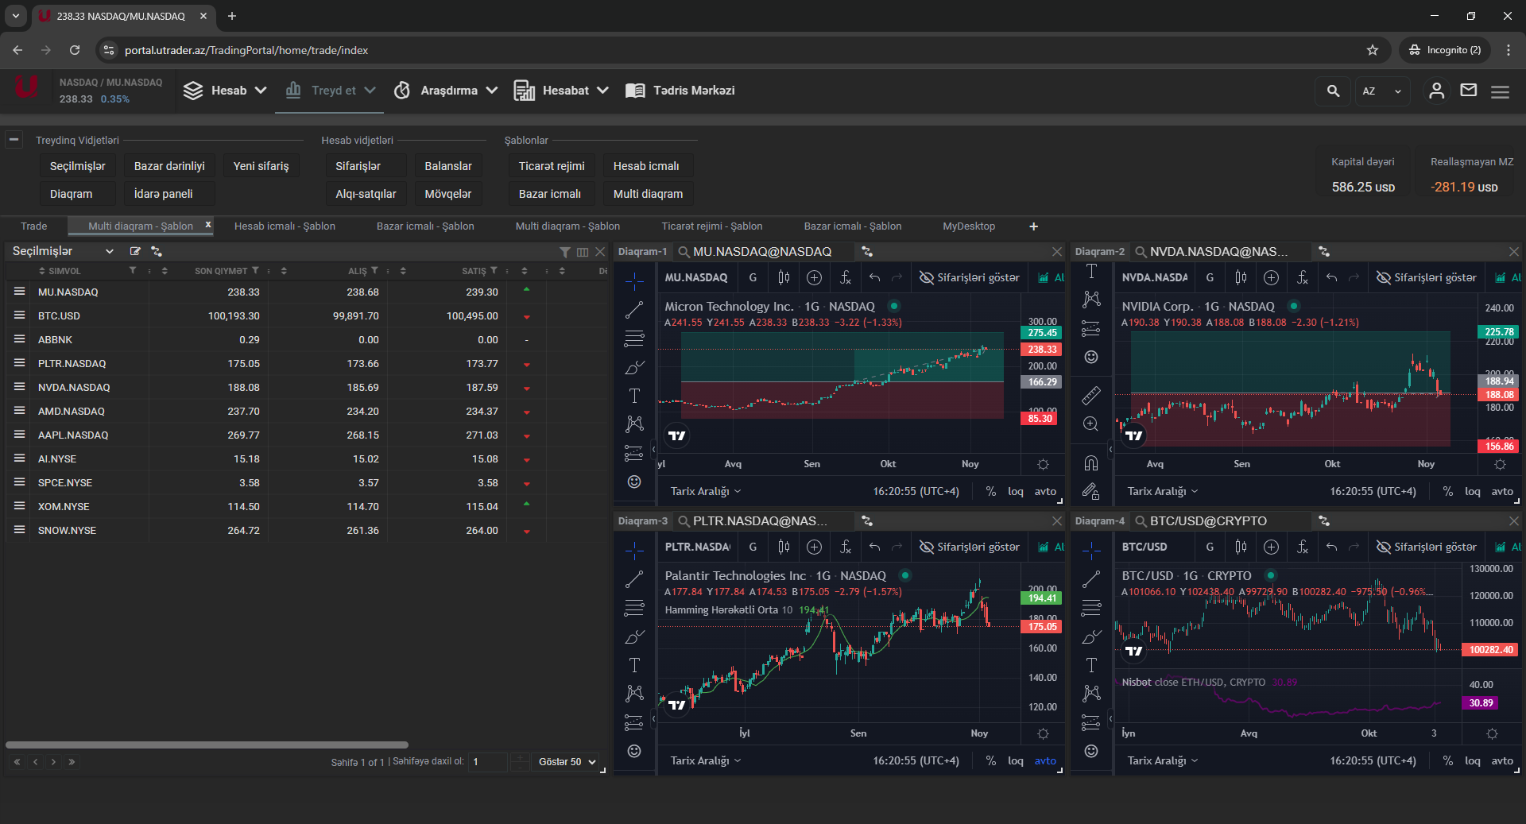1526x824 pixels.
Task: Click chart settings gear in Diaqram-1
Action: [1043, 464]
